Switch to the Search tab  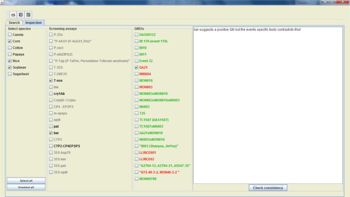tap(14, 23)
